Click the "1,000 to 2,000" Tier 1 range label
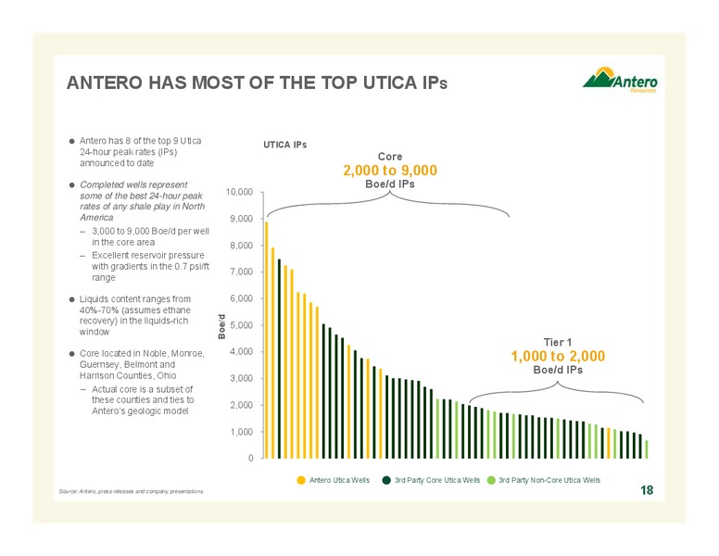719x556 pixels. pyautogui.click(x=558, y=356)
